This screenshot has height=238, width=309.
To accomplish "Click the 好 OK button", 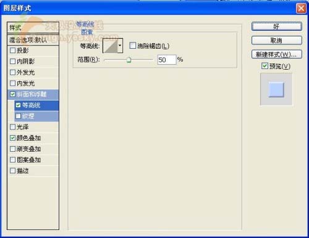I will click(277, 27).
